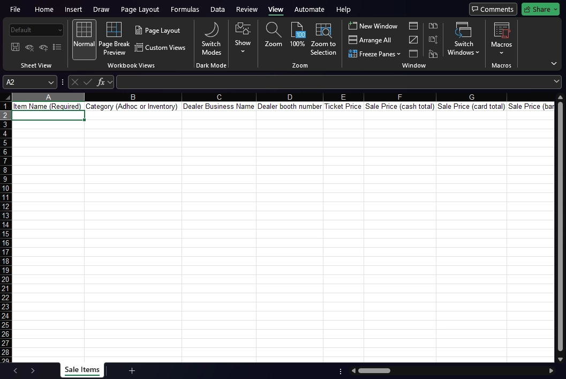
Task: Expand the formula bar chevron
Action: point(556,81)
